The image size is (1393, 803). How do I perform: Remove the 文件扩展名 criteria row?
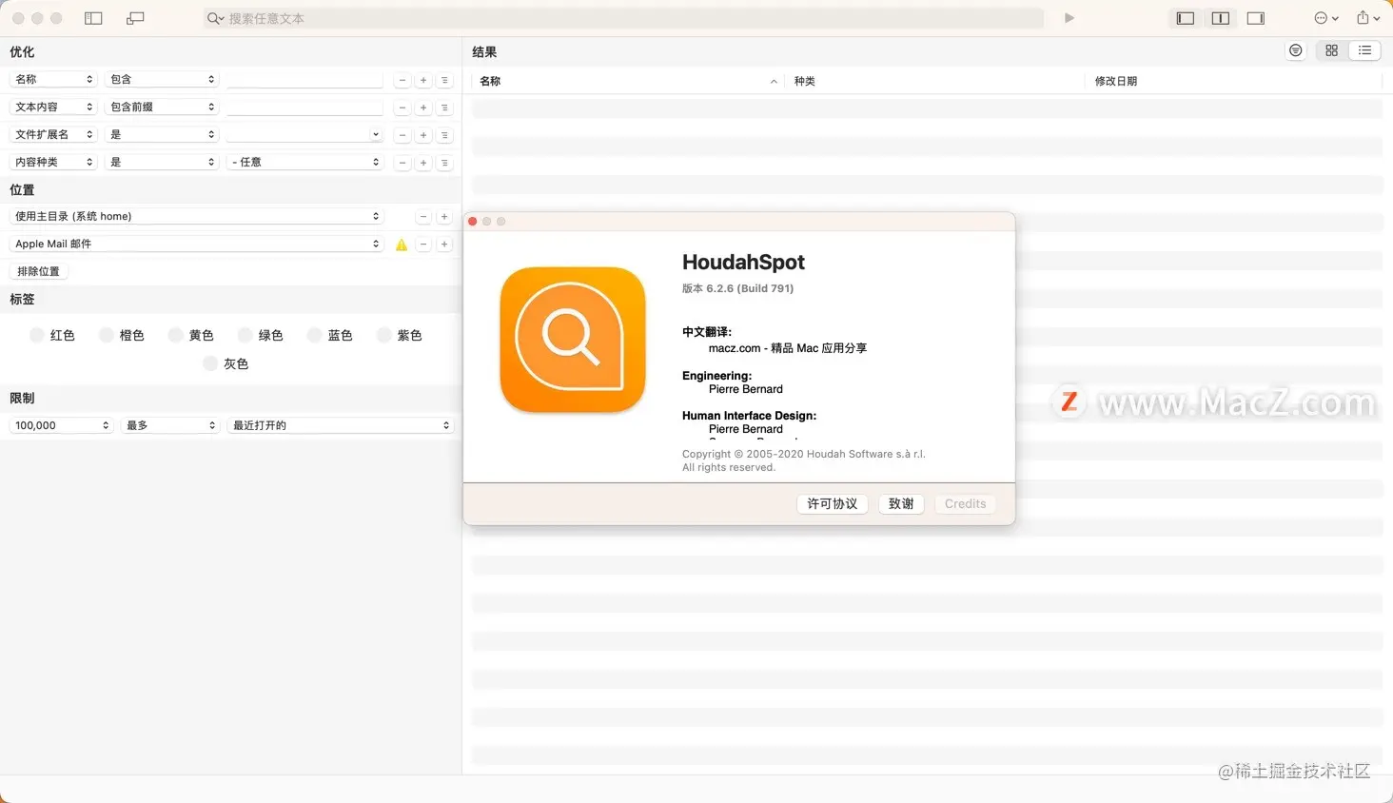(402, 135)
